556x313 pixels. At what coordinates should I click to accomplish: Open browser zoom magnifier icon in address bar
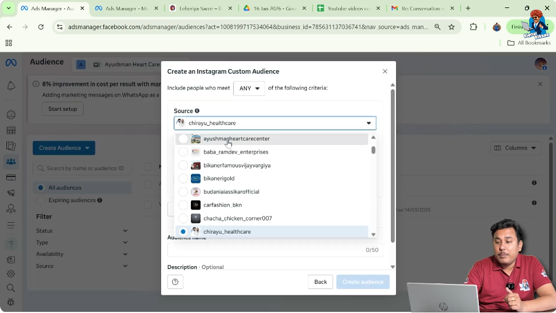point(438,27)
